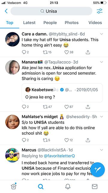Open notifications bell icon

67,186
